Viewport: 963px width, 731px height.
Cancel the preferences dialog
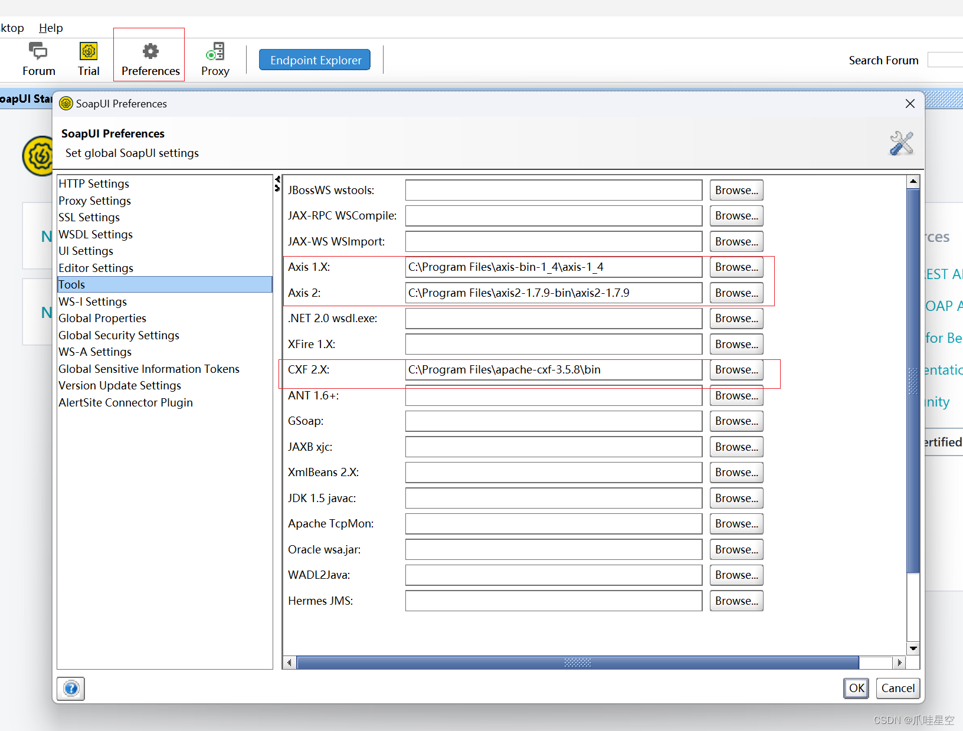click(x=898, y=688)
